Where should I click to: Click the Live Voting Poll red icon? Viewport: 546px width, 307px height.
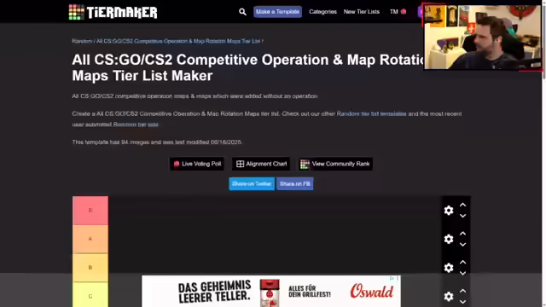[177, 164]
